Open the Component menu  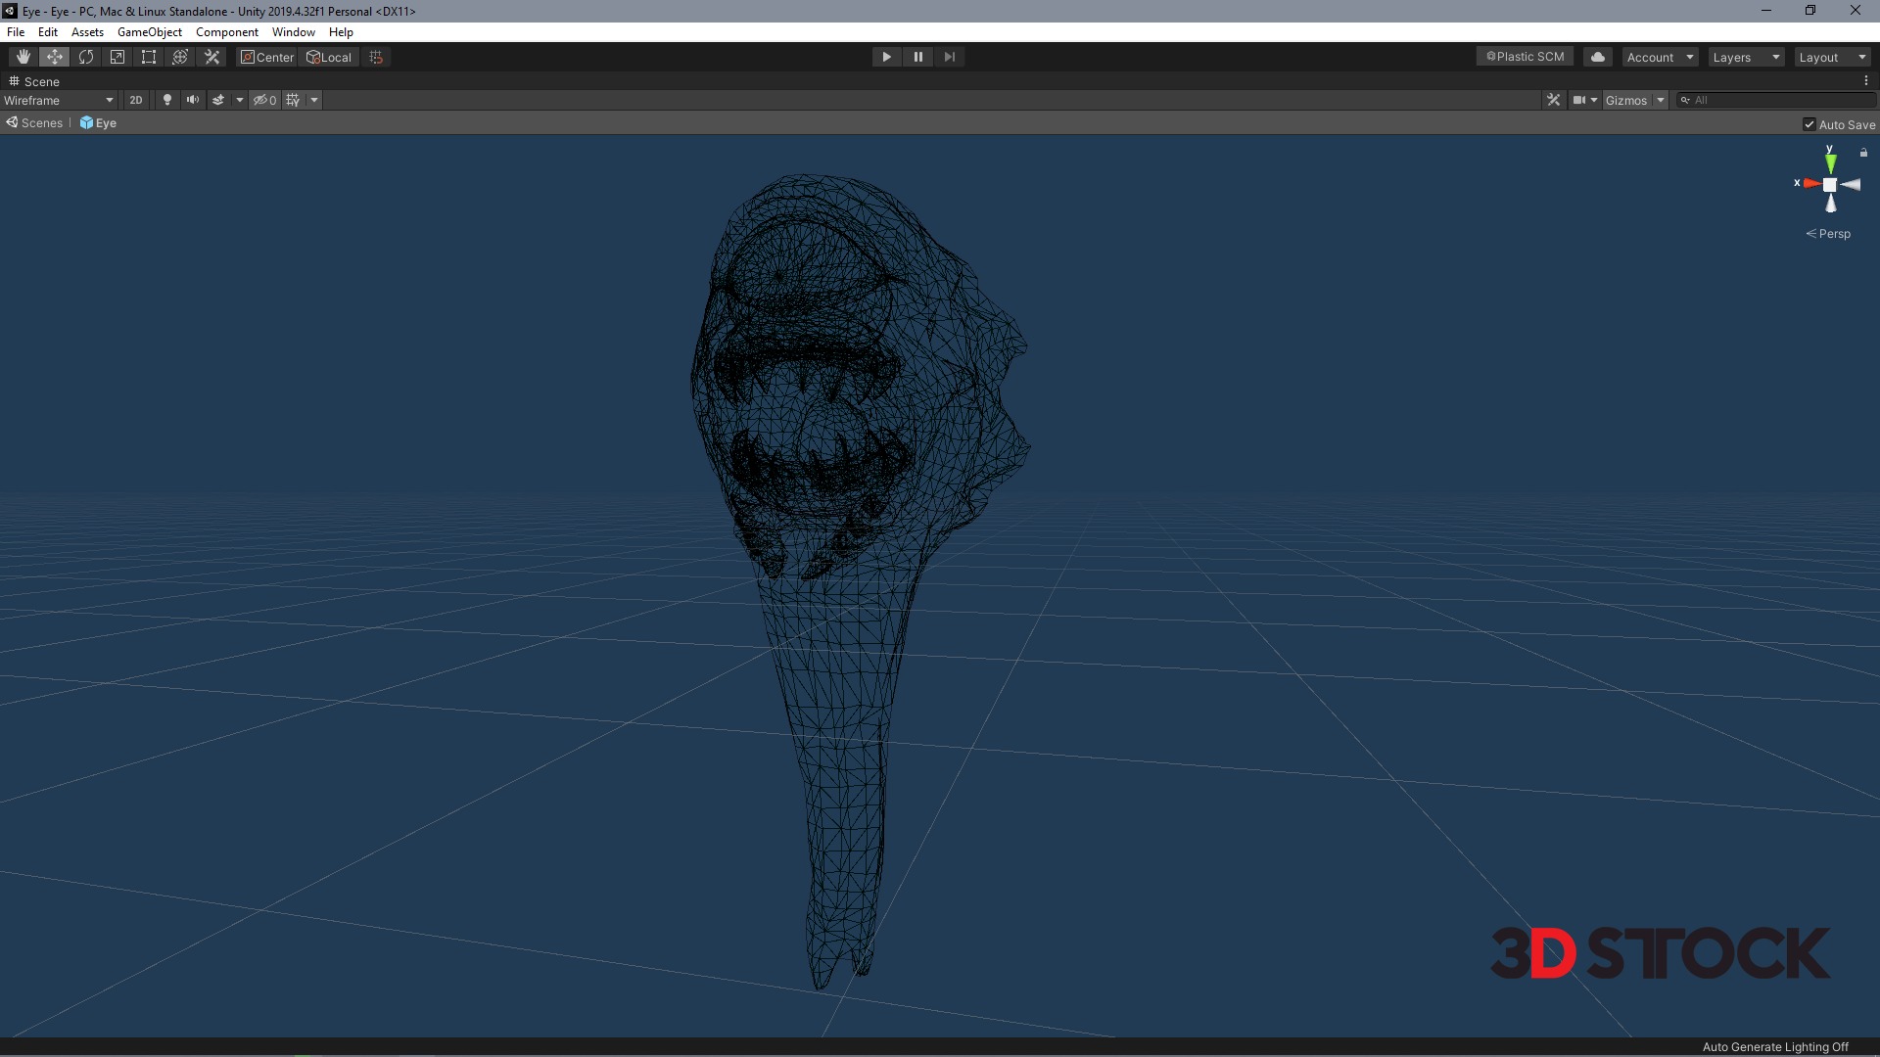226,32
